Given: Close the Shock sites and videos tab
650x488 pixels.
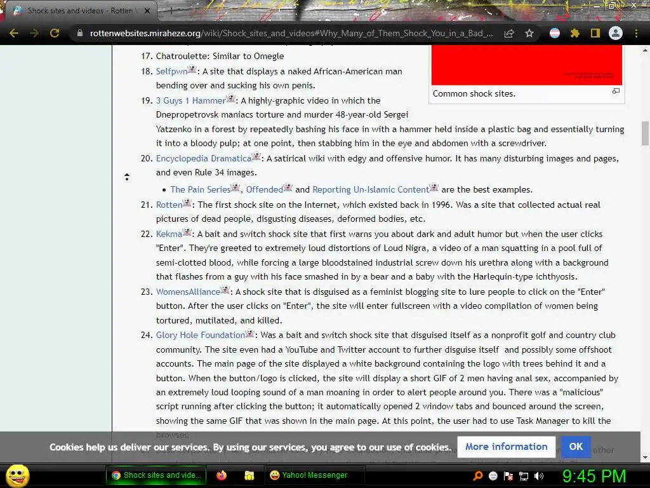Looking at the screenshot, I should coord(147,11).
